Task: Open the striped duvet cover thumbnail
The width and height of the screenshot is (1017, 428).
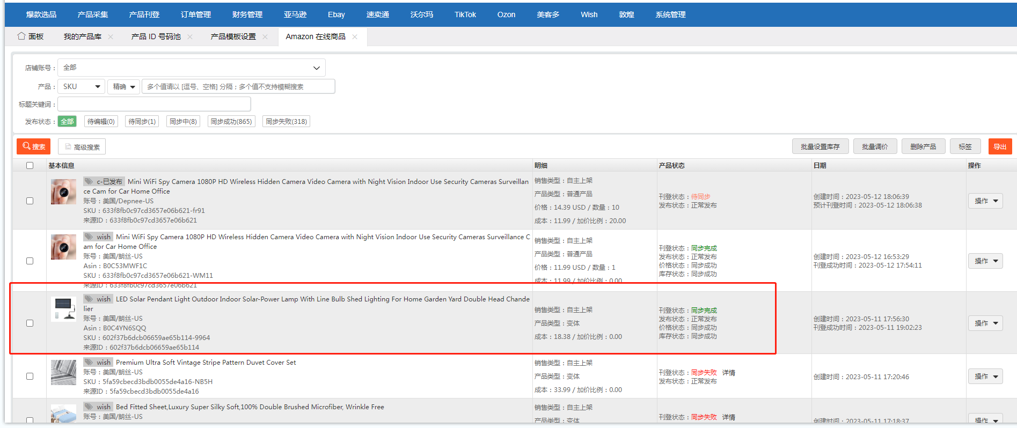Action: [63, 372]
